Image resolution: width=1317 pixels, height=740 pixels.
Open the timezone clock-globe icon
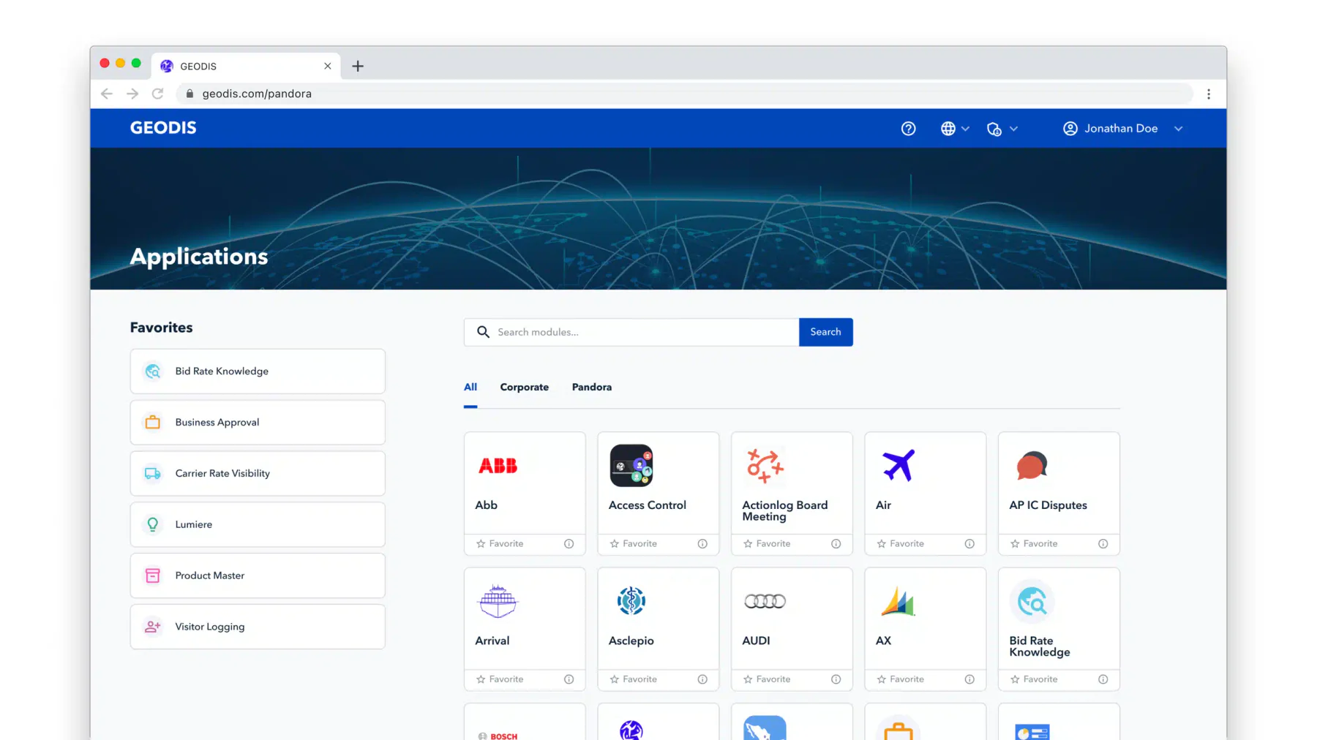(x=994, y=129)
